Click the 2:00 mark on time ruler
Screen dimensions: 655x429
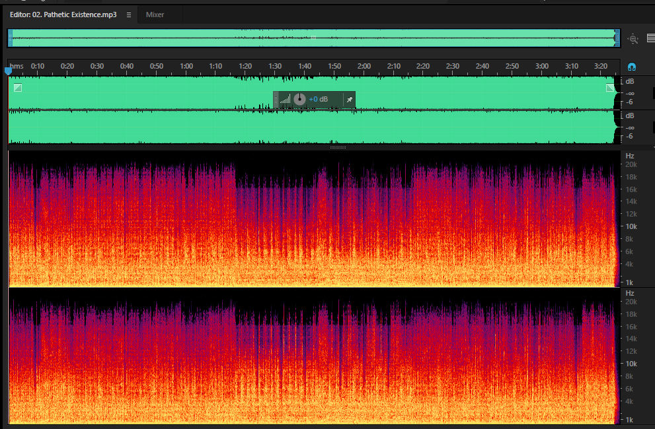(x=364, y=67)
